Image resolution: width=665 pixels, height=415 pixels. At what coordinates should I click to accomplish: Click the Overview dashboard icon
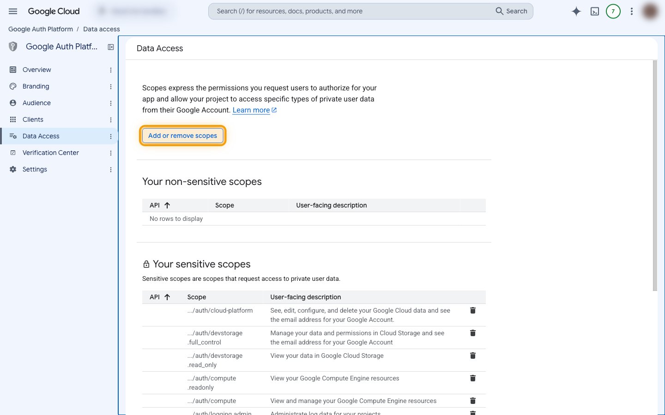(x=13, y=70)
